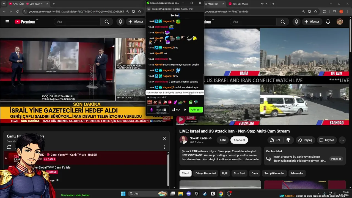352x198 pixels.
Task: Start voice search in left YouTube window
Action: click(120, 22)
